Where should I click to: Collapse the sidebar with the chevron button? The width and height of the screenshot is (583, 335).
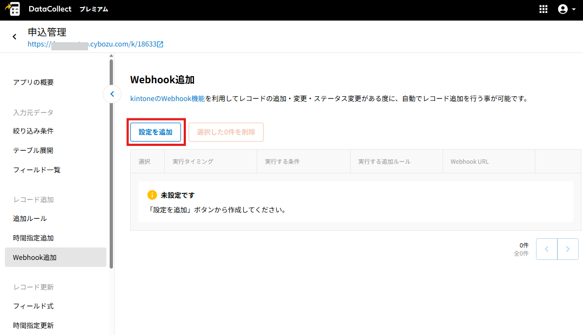pyautogui.click(x=112, y=94)
